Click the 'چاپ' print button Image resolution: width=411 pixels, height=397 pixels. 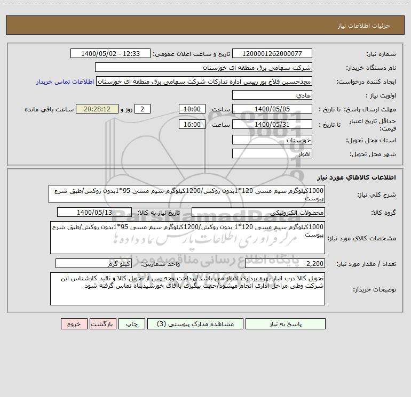(132, 323)
